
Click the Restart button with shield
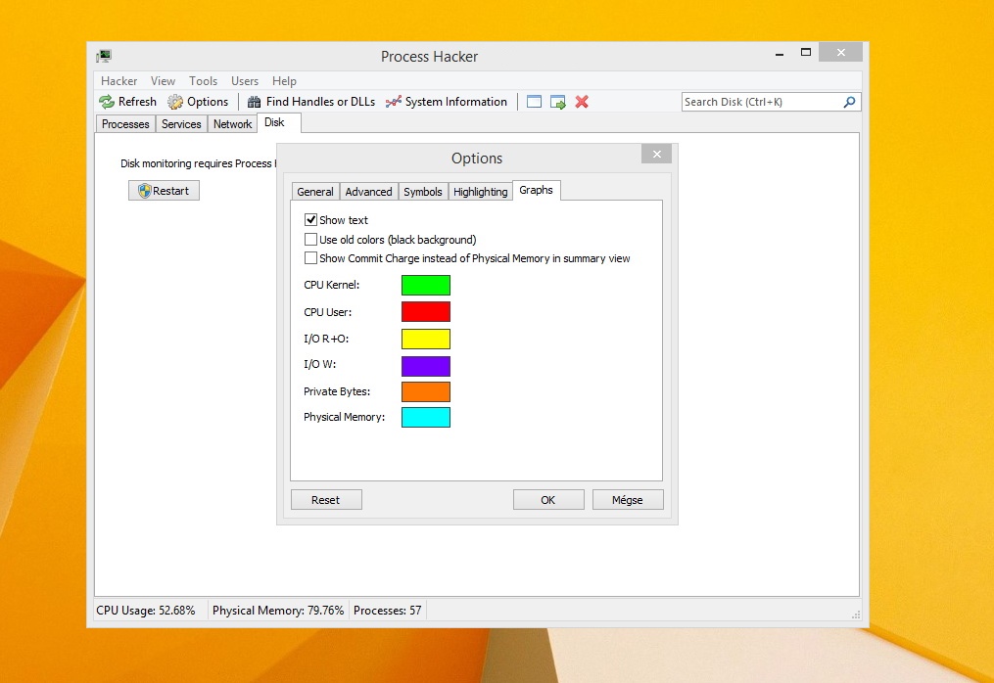coord(164,191)
